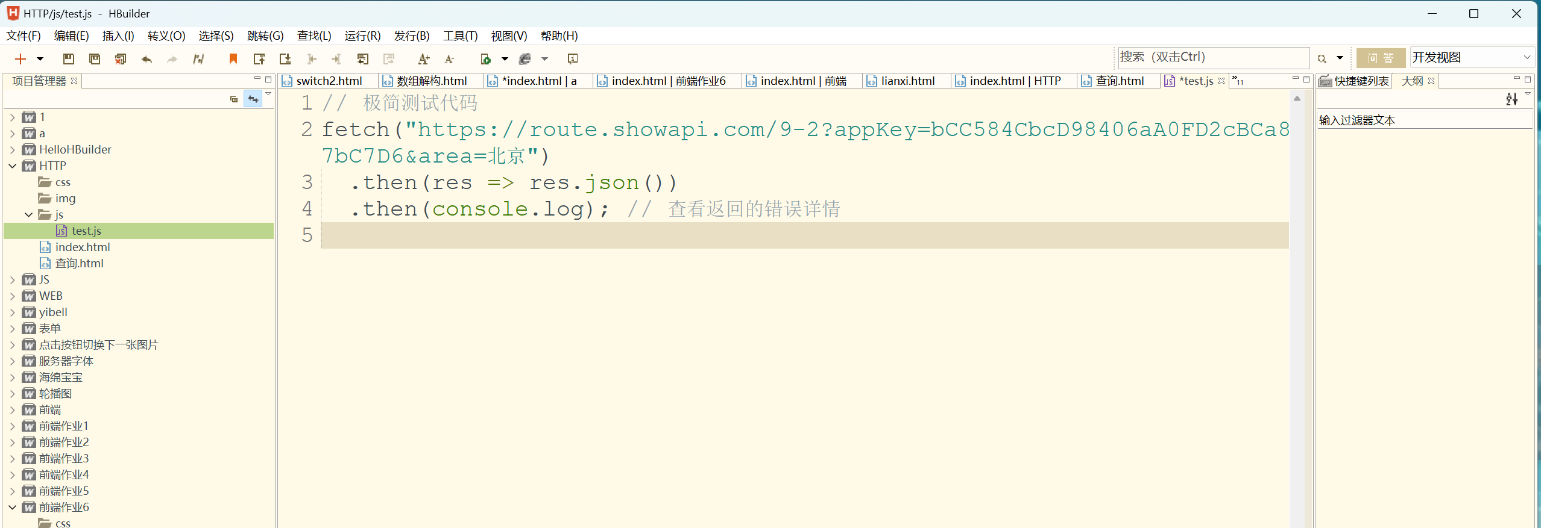Screen dimensions: 1541x528
Task: Open the dropdown next to the New icon
Action: point(40,58)
